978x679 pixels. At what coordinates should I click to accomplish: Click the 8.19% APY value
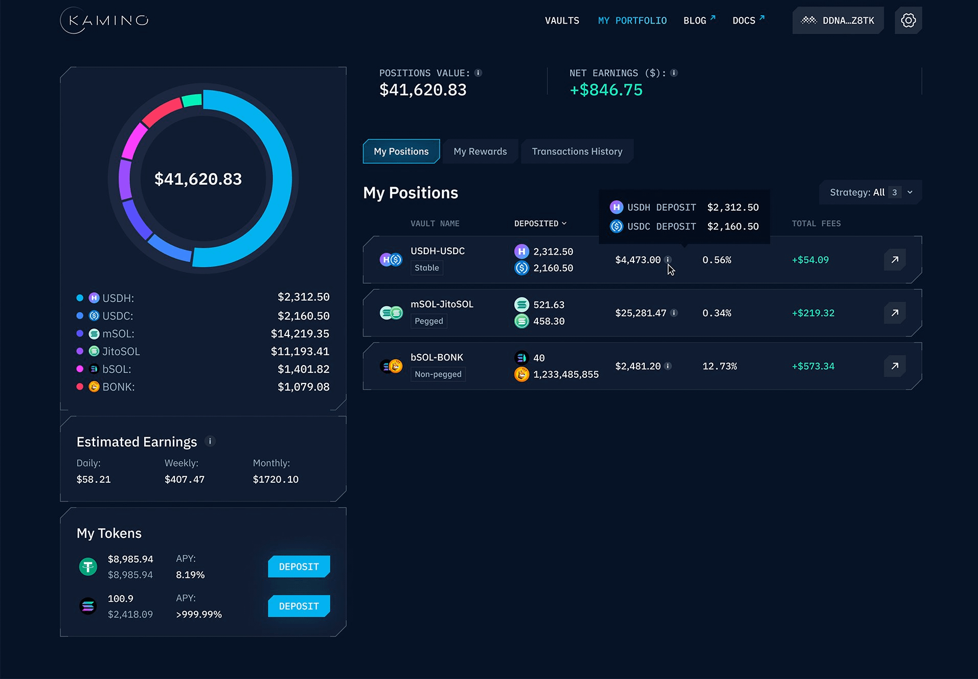[x=190, y=575]
